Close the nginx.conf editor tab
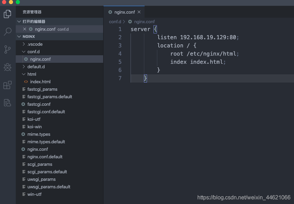The width and height of the screenshot is (294, 204). (x=139, y=12)
